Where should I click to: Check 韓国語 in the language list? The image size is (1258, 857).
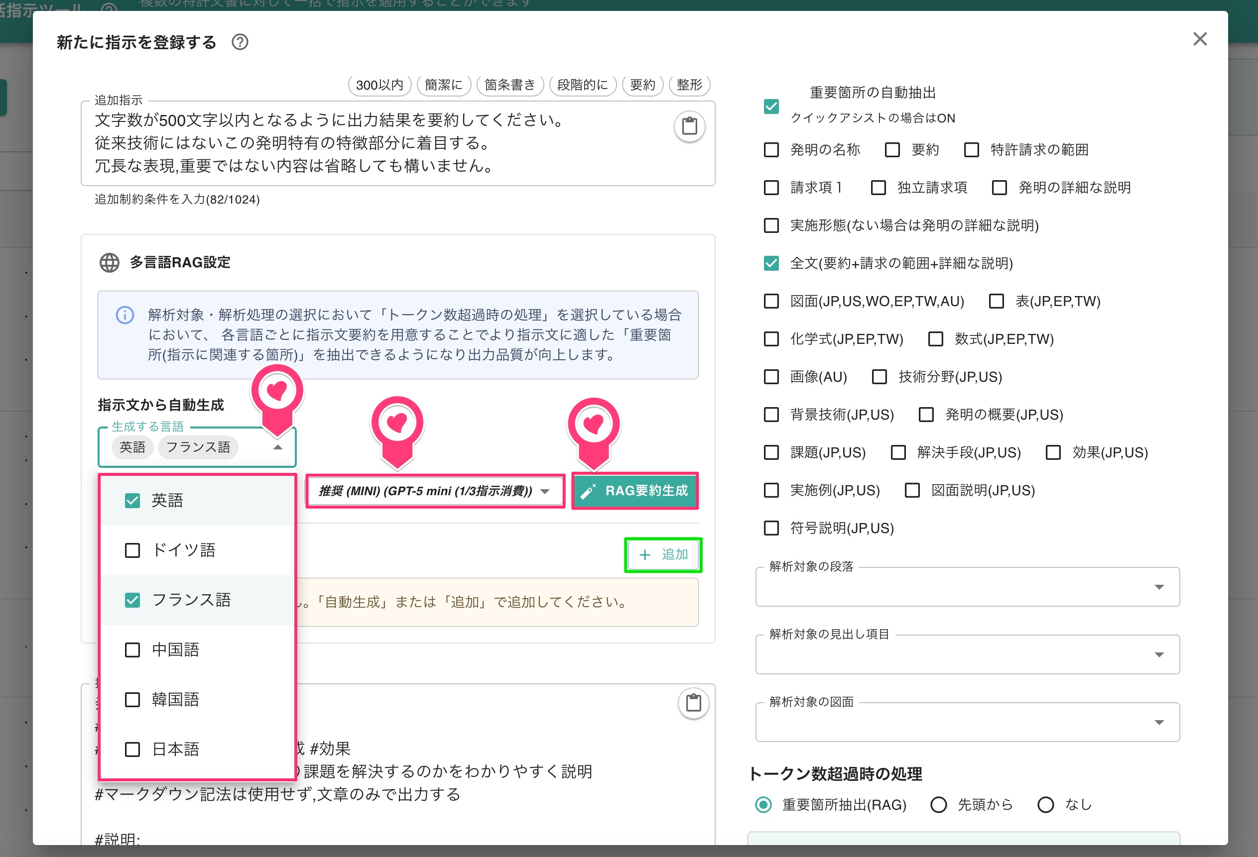[132, 700]
